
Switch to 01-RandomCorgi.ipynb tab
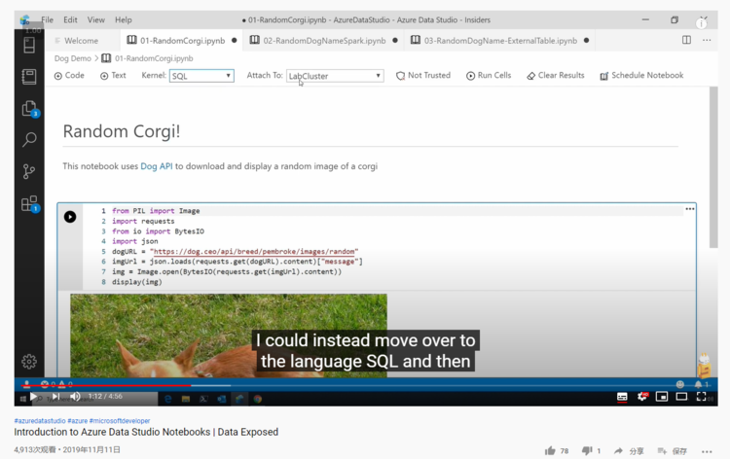click(x=182, y=41)
